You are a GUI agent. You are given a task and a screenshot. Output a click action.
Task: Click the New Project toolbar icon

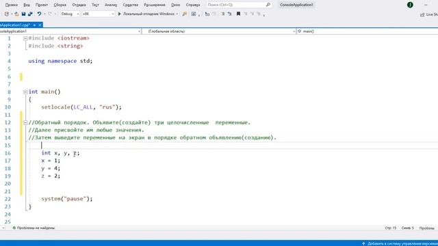point(7,14)
